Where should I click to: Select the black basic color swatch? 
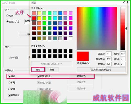[34, 39]
